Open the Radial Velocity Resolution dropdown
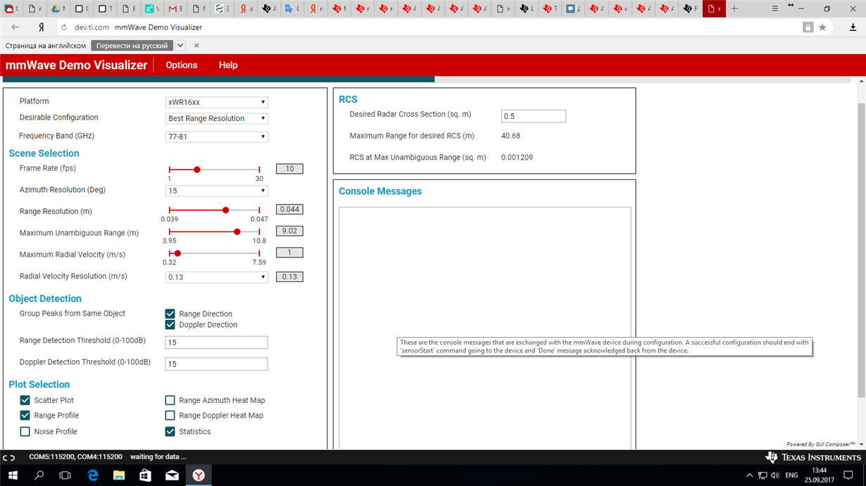Image resolution: width=866 pixels, height=486 pixels. pos(217,277)
